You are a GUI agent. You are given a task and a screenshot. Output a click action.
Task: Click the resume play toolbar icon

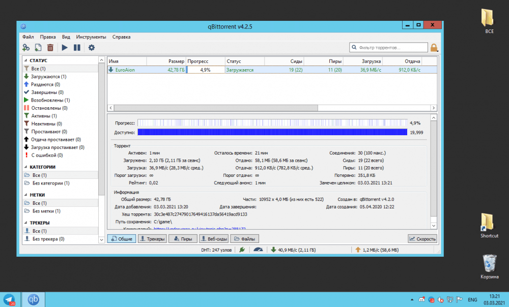point(65,48)
